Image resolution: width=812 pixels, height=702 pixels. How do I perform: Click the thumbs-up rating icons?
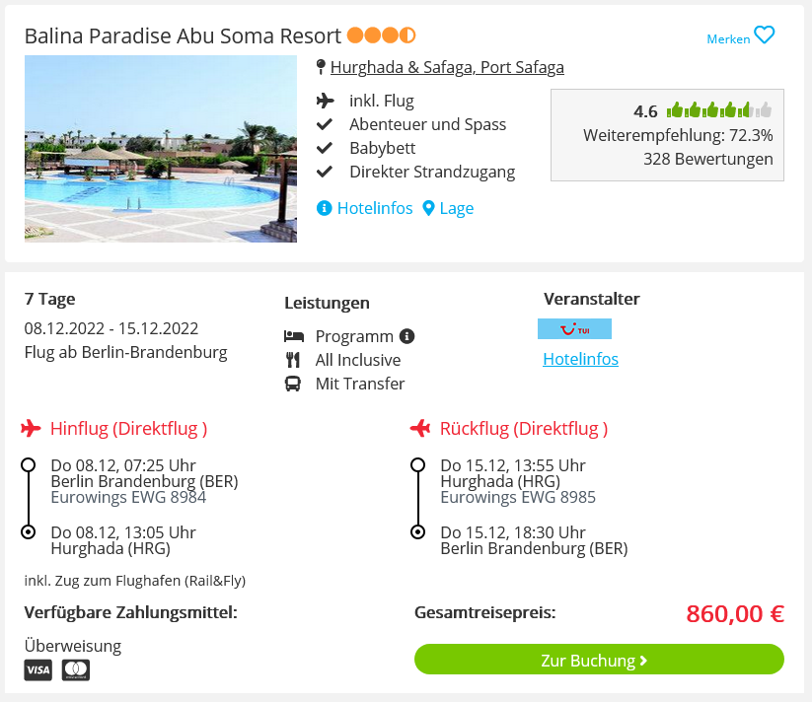point(719,110)
